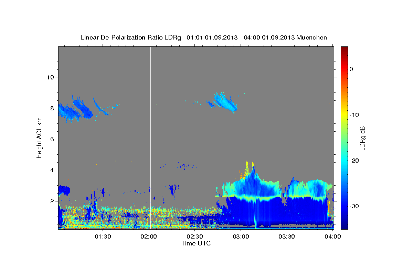Click the colorbar value -20
Image resolution: width=413 pixels, height=275 pixels.
(354, 161)
